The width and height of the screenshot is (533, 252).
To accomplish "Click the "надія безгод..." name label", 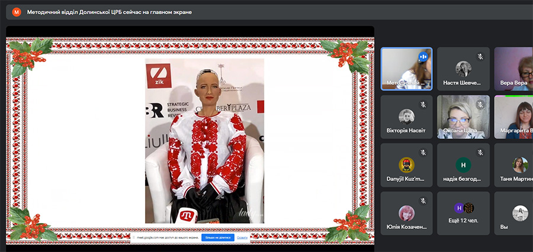I will point(462,179).
